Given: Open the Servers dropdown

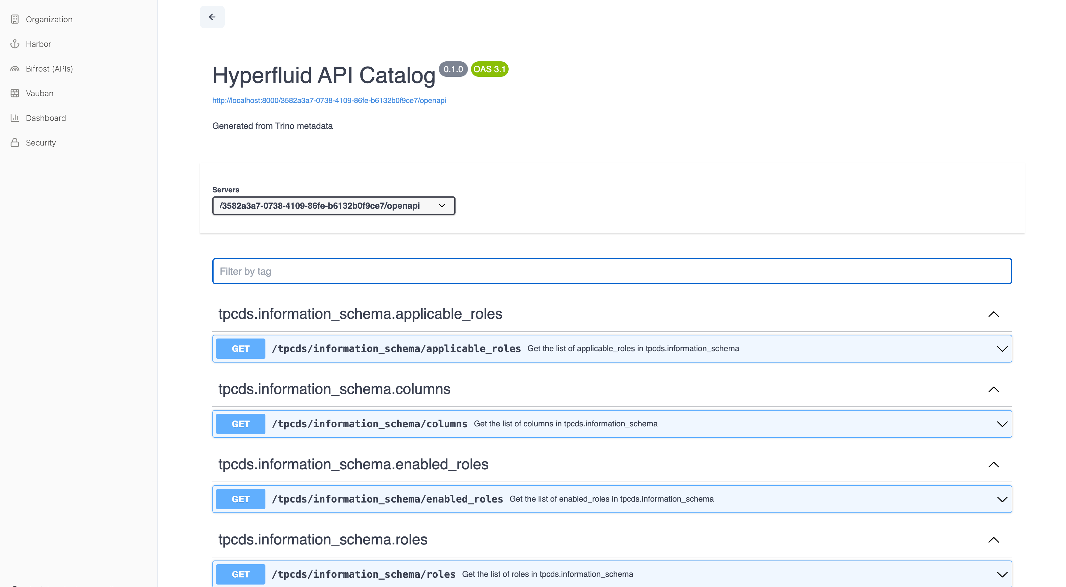Looking at the screenshot, I should pyautogui.click(x=334, y=205).
